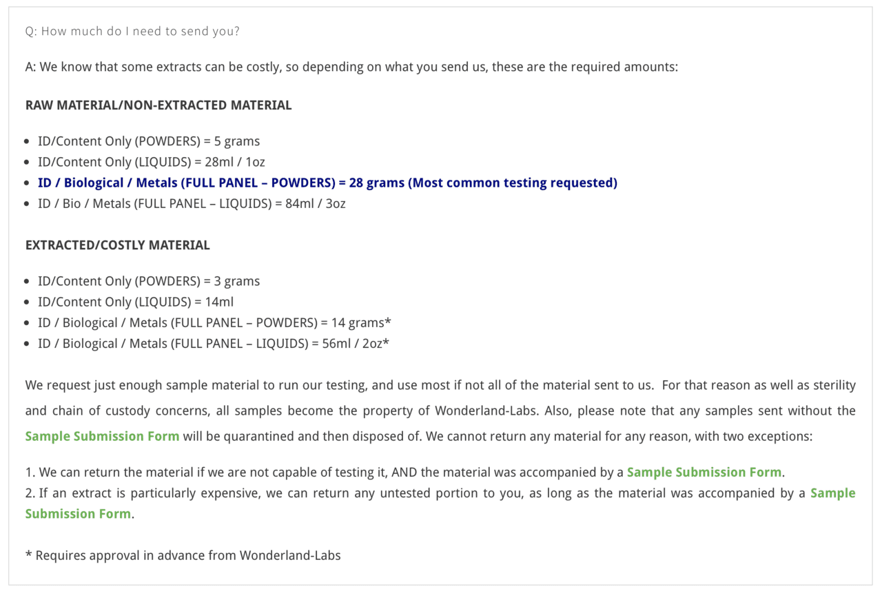Click the blue "Most common testing requested" item
This screenshot has width=882, height=591.
point(327,183)
